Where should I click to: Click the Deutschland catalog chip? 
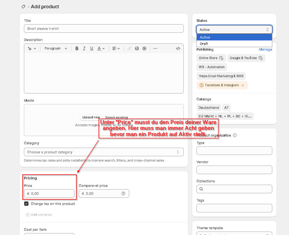[209, 108]
